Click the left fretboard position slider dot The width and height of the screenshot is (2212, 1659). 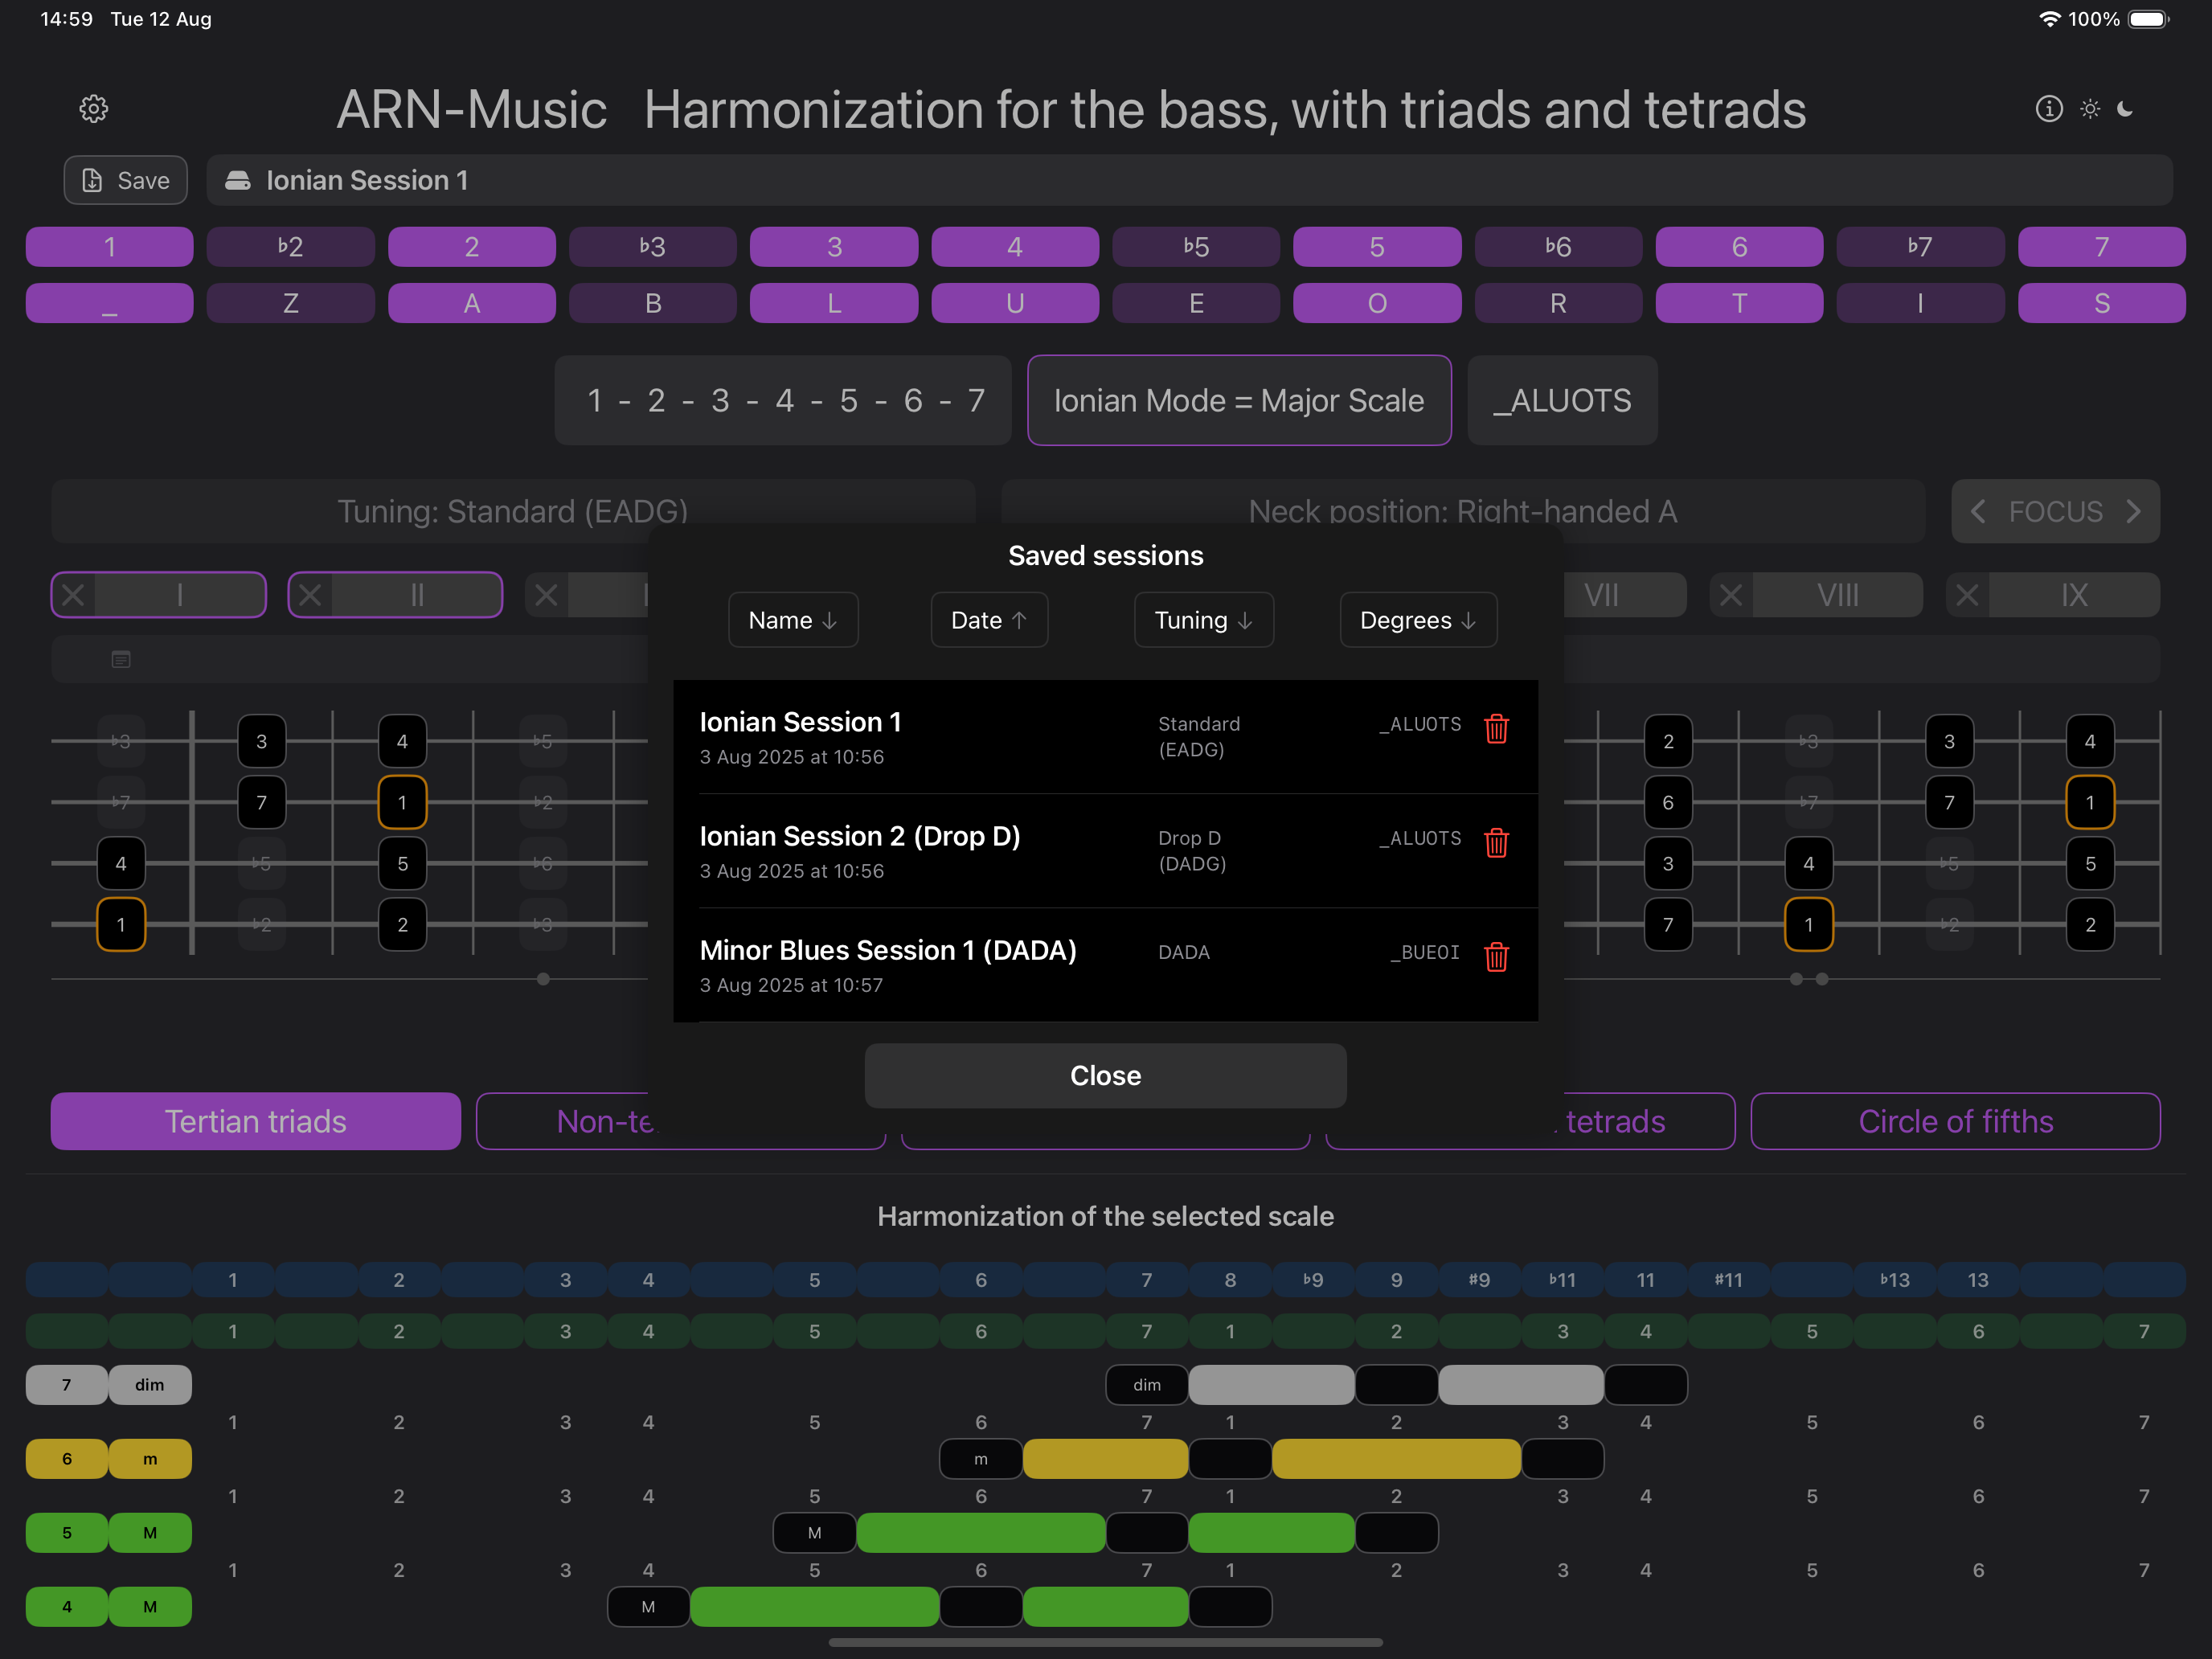[x=543, y=979]
